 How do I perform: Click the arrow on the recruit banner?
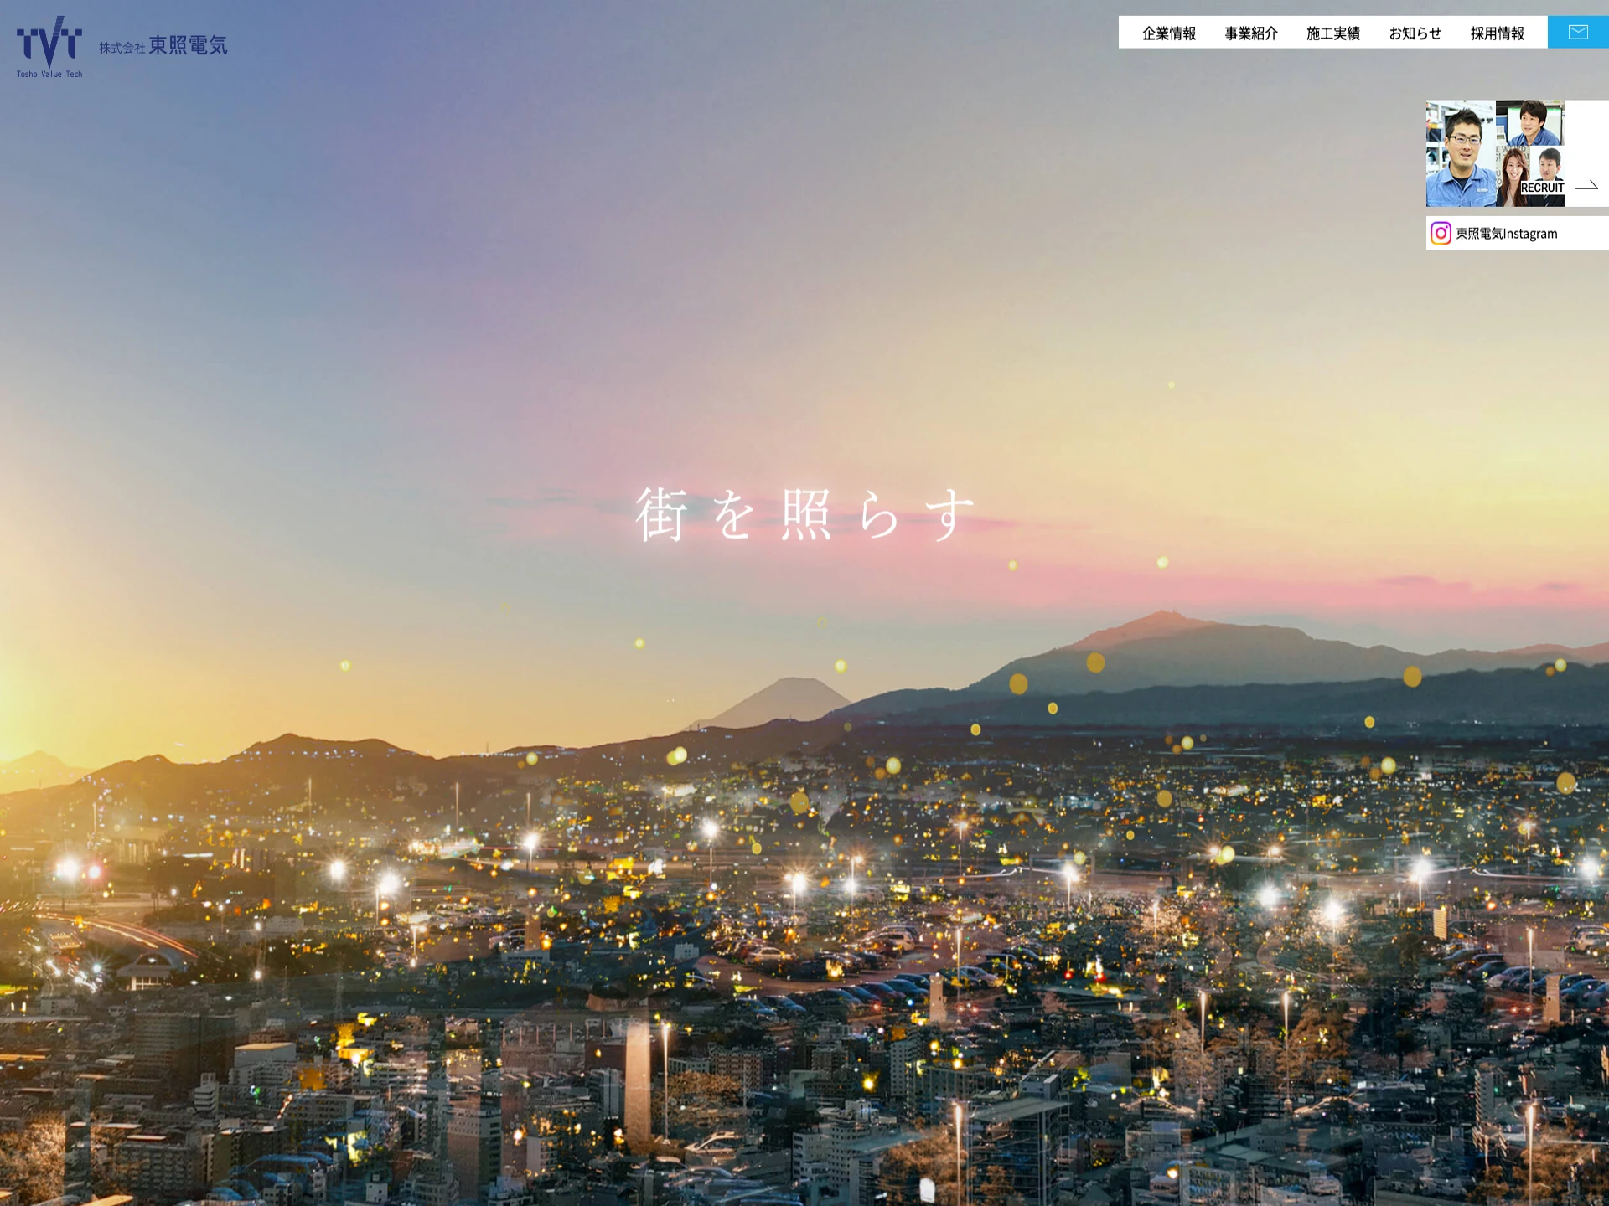coord(1586,186)
